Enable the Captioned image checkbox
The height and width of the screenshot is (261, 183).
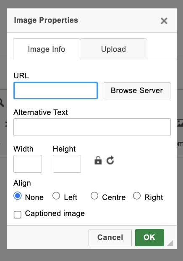[x=18, y=215]
